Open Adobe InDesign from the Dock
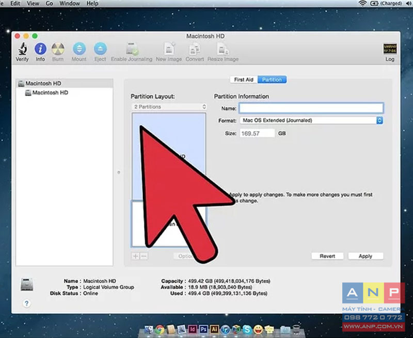The width and height of the screenshot is (413, 338). tap(193, 329)
